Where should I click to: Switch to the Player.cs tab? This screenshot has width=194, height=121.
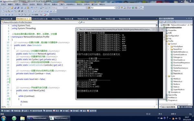pos(97,19)
